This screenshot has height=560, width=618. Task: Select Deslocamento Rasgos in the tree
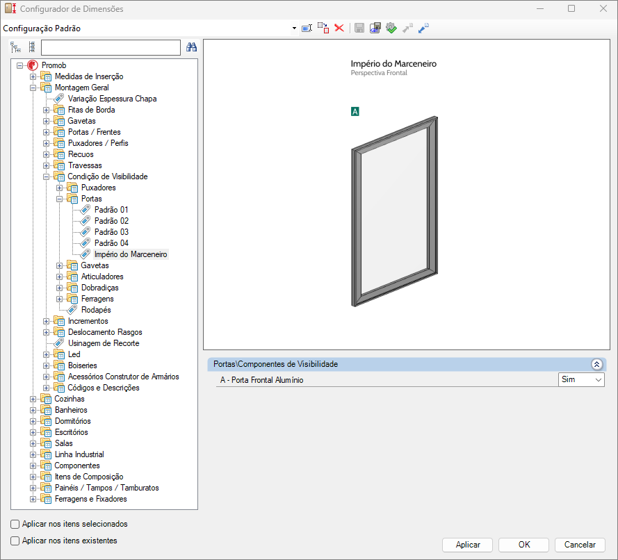click(105, 332)
